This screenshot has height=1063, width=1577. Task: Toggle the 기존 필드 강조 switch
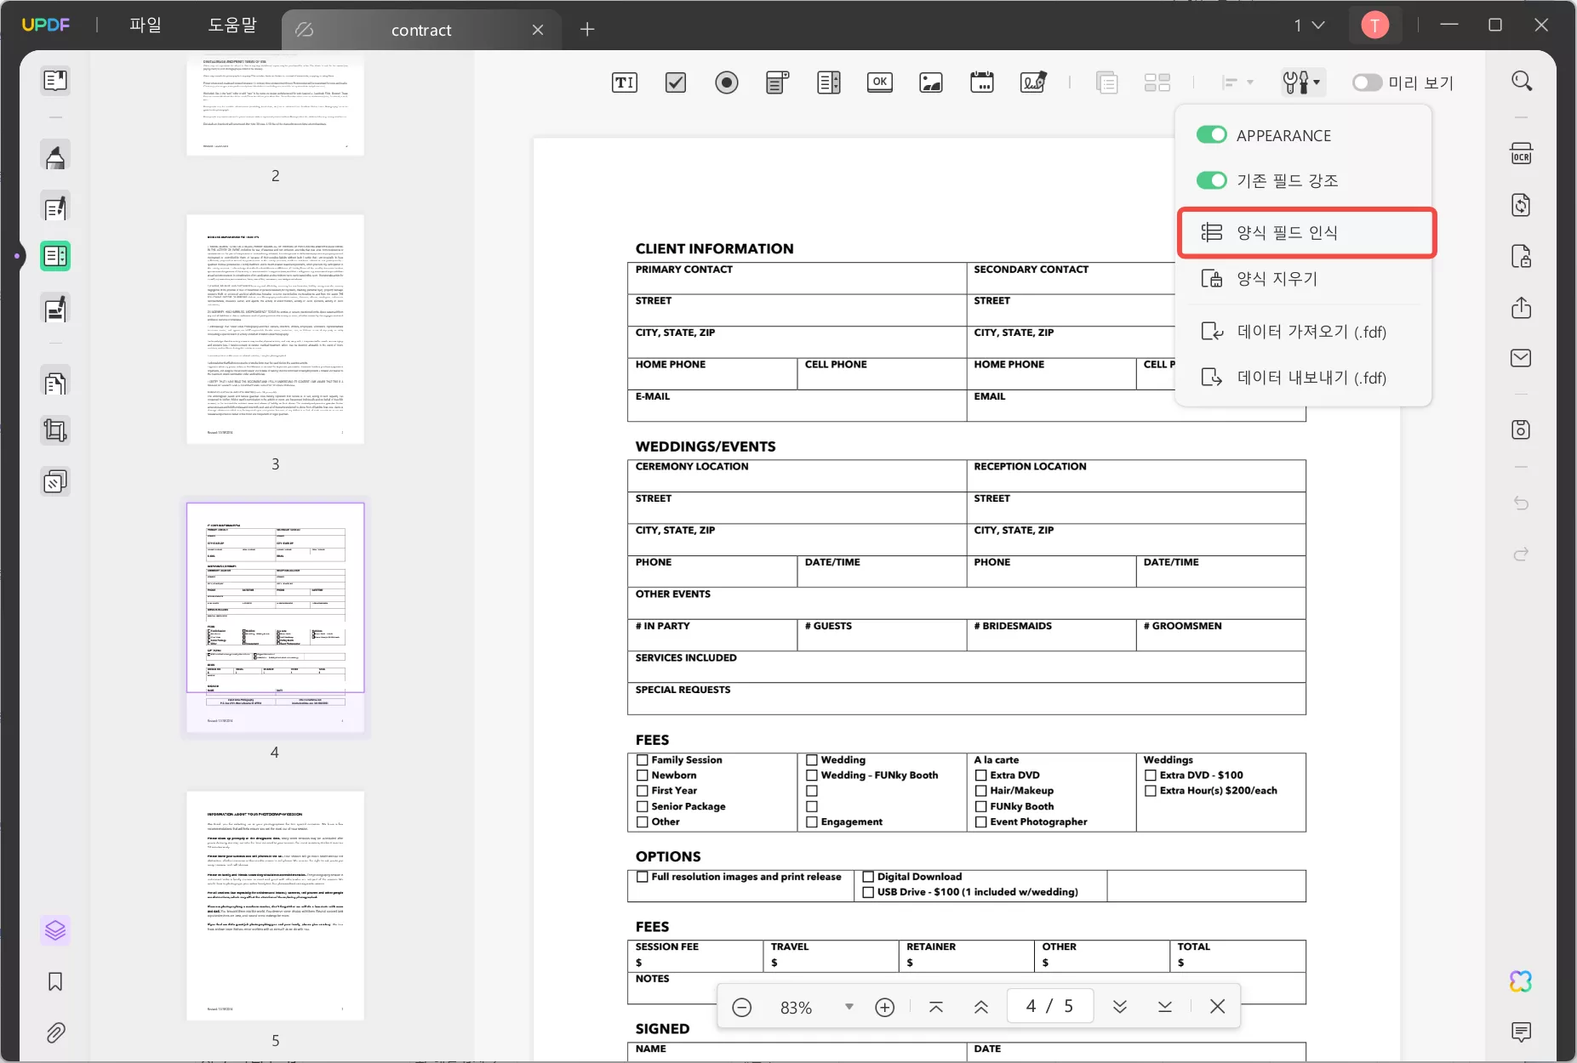[1211, 180]
